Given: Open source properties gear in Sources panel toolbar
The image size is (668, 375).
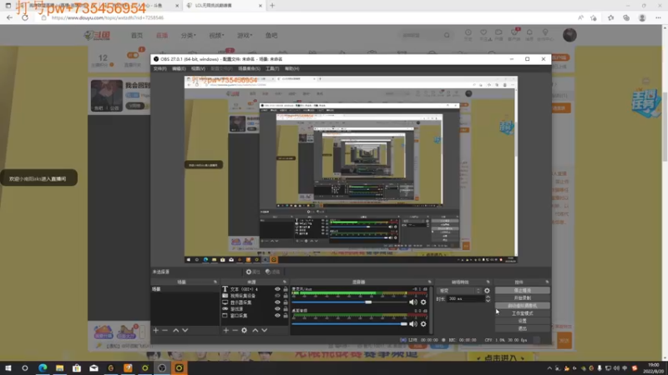Looking at the screenshot, I should coord(244,330).
